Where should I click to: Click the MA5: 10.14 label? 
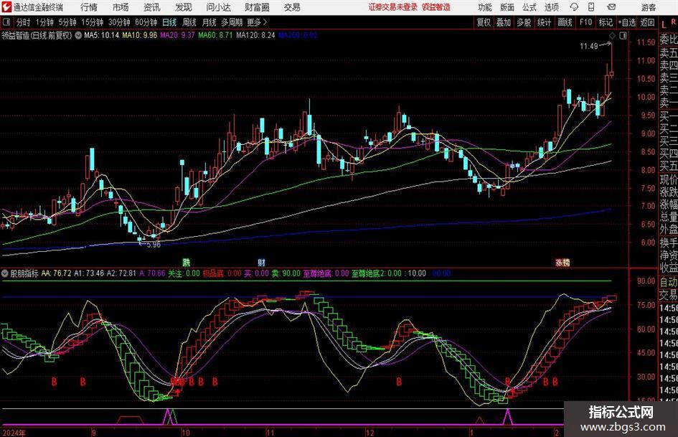pyautogui.click(x=102, y=35)
